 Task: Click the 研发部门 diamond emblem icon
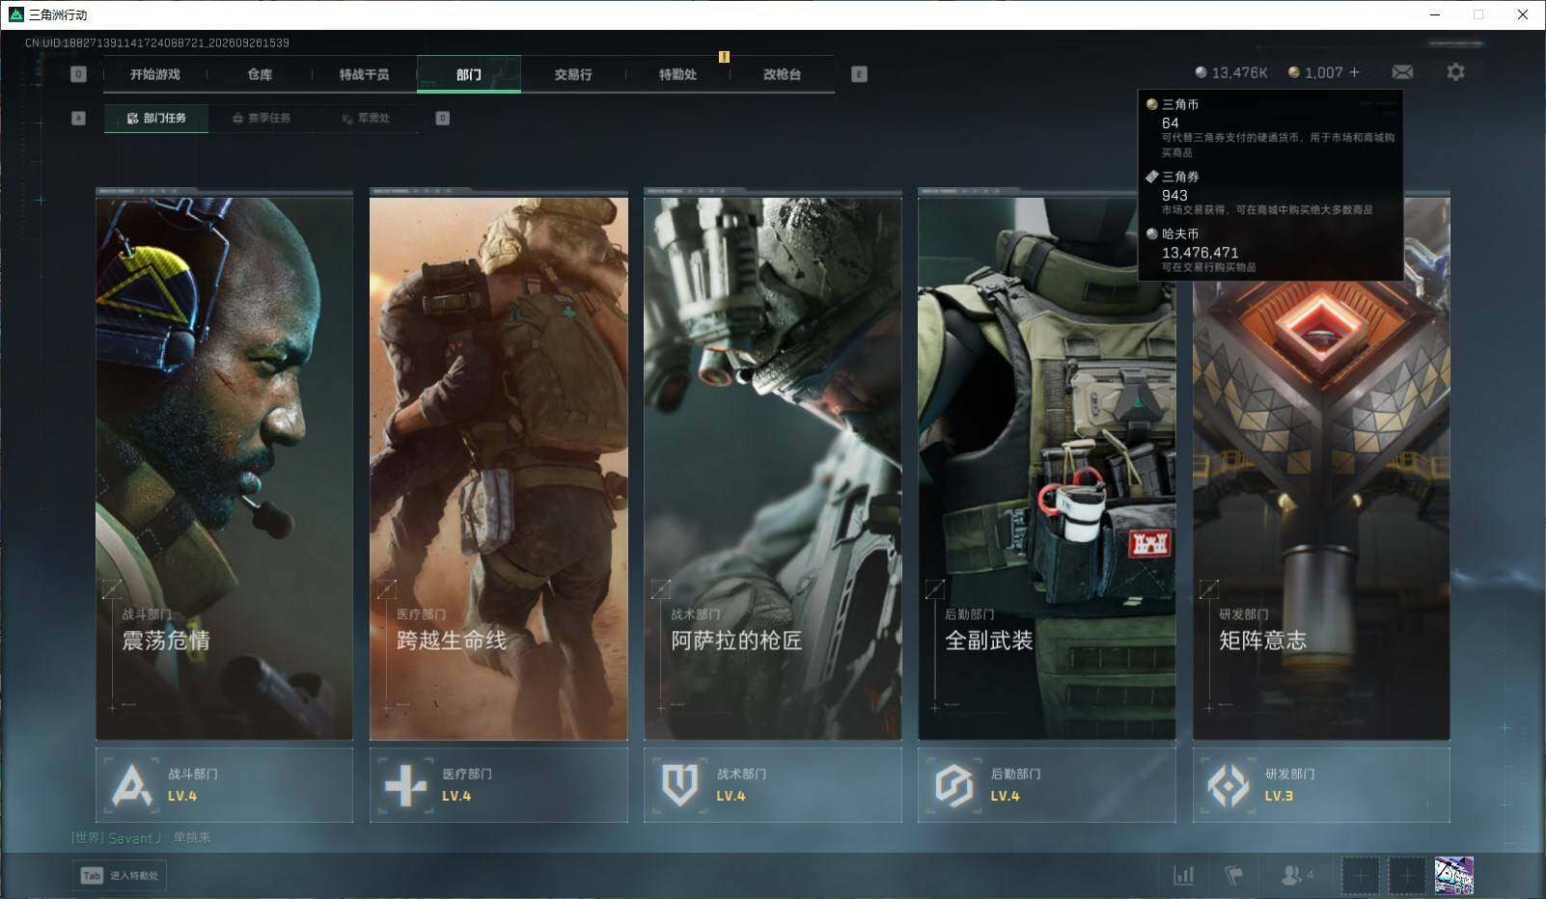coord(1229,785)
